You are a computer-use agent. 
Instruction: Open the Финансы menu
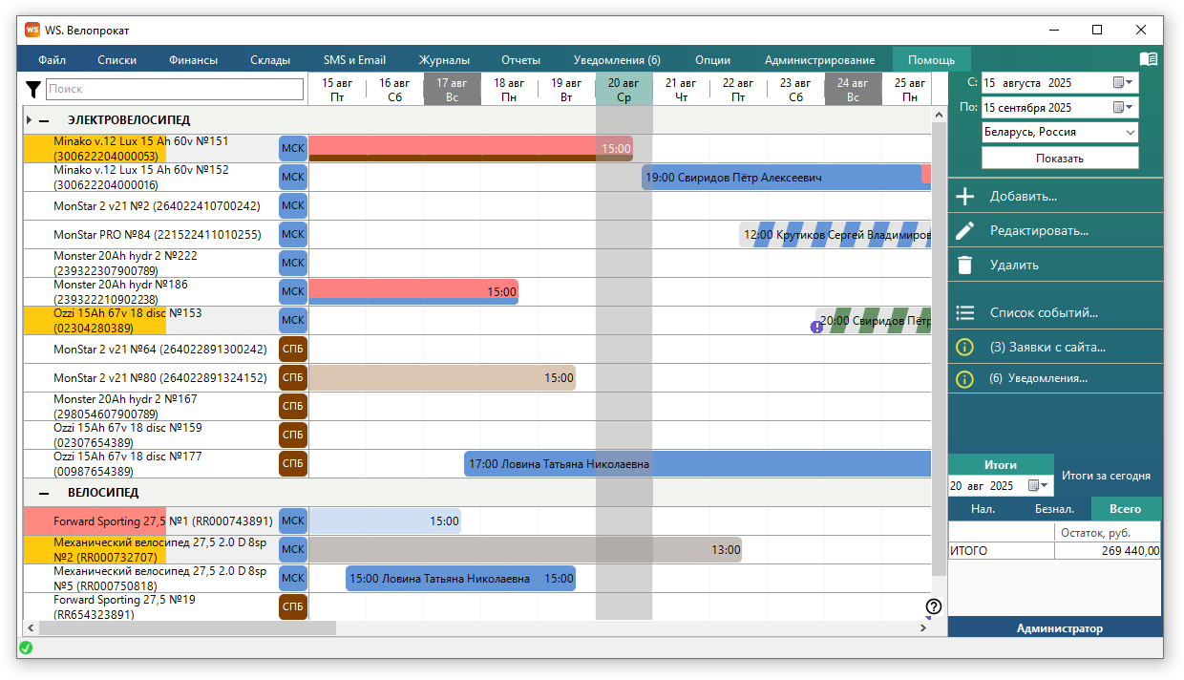pyautogui.click(x=193, y=59)
